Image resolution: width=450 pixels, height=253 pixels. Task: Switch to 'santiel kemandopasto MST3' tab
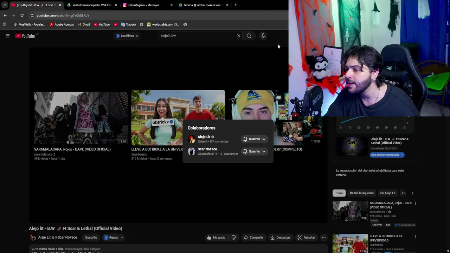91,5
